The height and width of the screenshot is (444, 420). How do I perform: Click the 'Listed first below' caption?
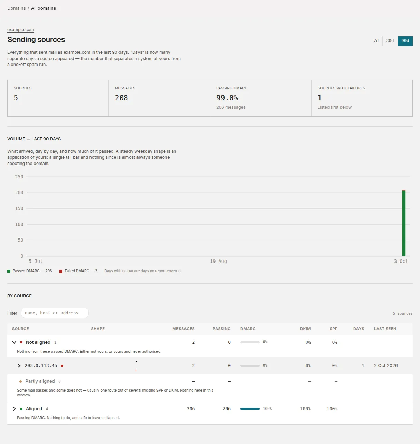click(334, 107)
